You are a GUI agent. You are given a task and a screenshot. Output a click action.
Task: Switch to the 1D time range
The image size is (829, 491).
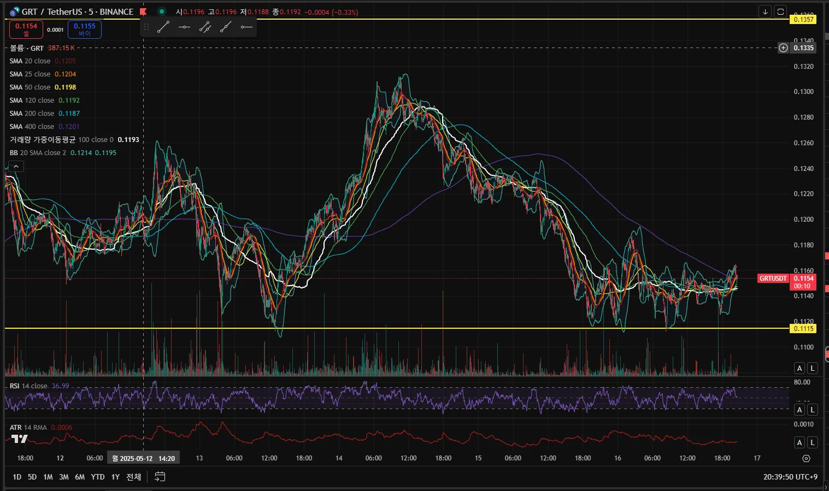[x=17, y=477]
